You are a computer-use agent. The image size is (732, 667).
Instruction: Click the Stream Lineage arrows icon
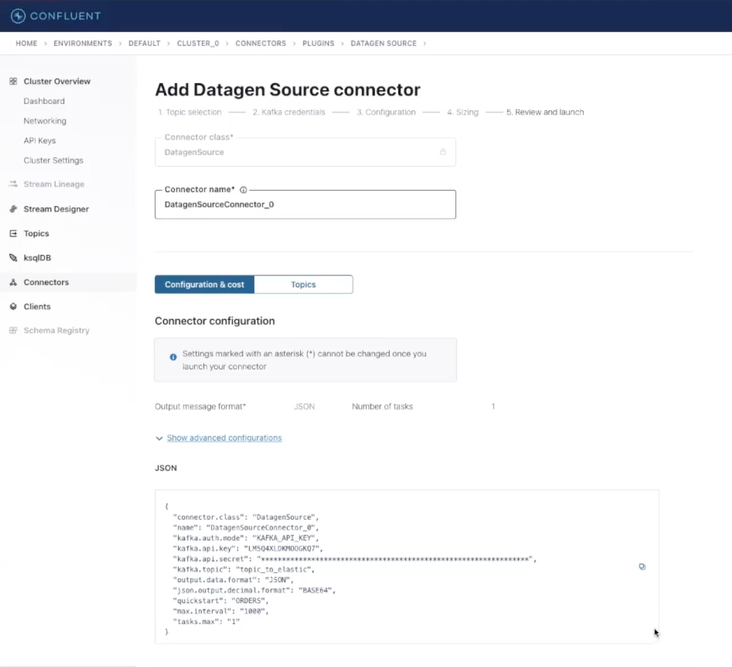click(x=13, y=184)
